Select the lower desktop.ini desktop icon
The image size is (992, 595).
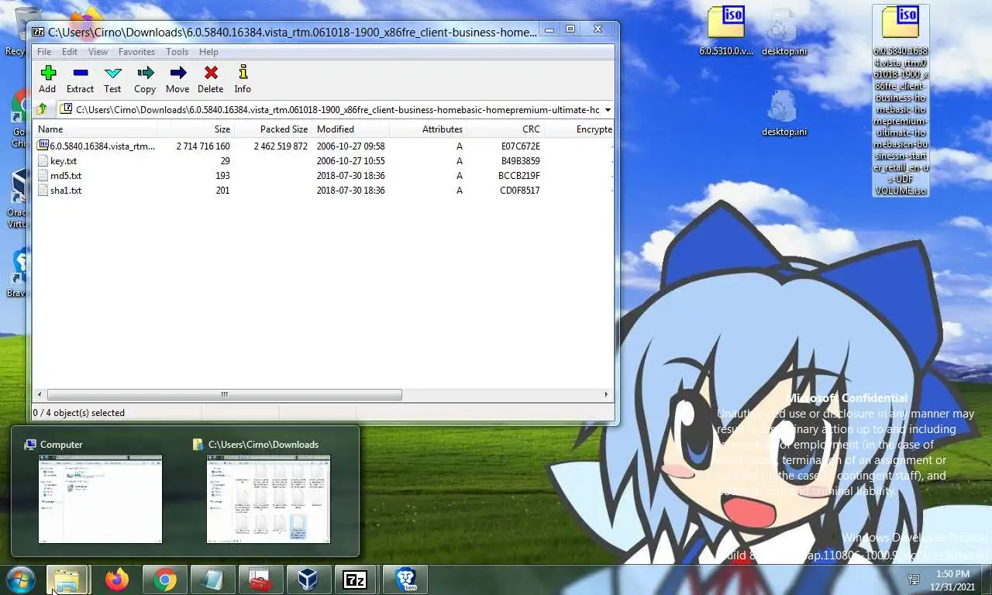(784, 113)
